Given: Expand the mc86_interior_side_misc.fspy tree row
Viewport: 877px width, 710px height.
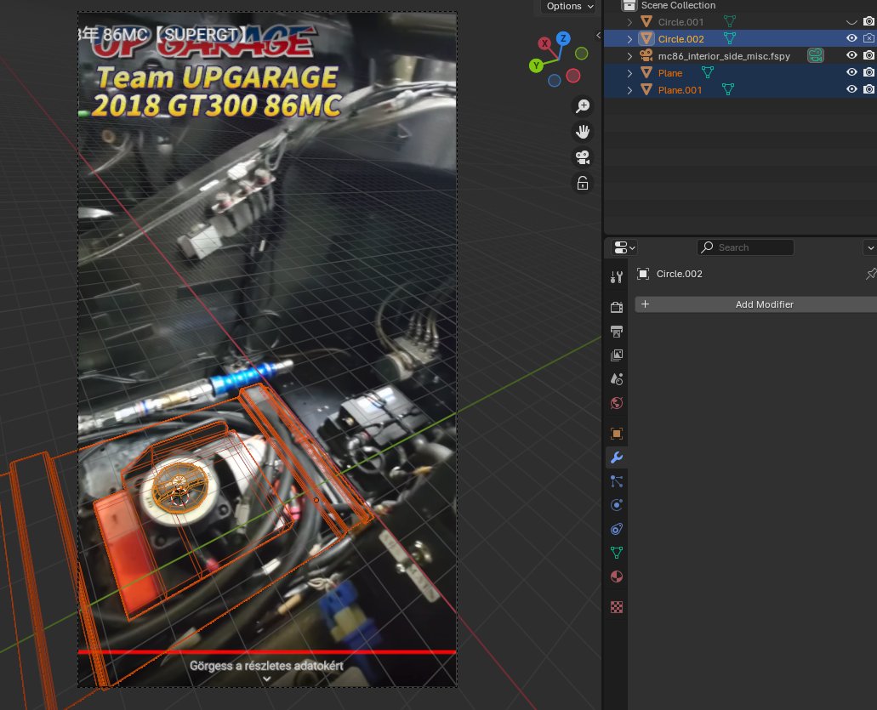Looking at the screenshot, I should click(x=629, y=56).
